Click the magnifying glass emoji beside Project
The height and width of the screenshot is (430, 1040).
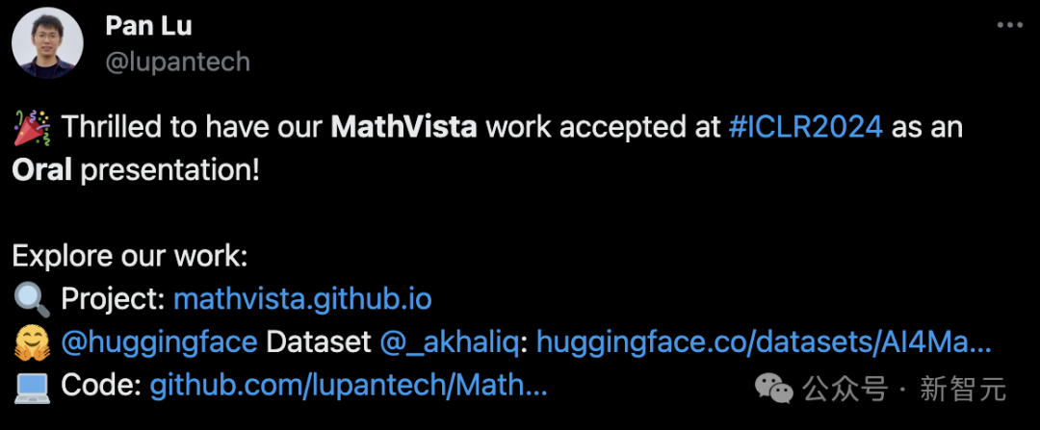[32, 299]
